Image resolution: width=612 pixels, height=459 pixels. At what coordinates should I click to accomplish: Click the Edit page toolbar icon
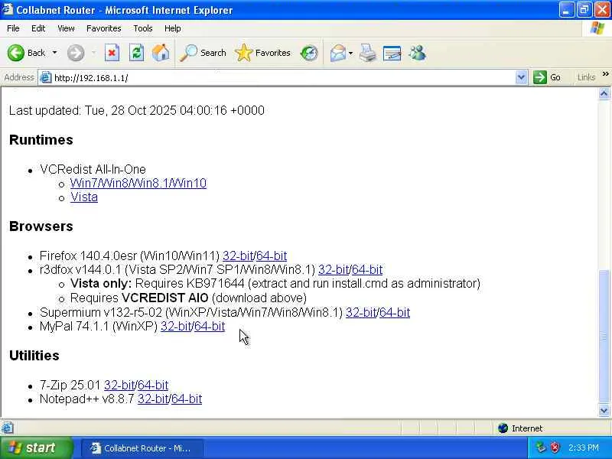(x=392, y=53)
